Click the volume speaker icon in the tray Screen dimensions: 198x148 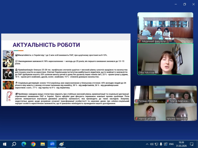click(152, 144)
